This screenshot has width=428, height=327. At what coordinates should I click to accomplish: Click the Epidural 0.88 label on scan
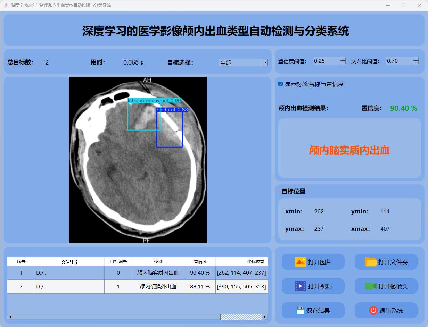tap(172, 109)
